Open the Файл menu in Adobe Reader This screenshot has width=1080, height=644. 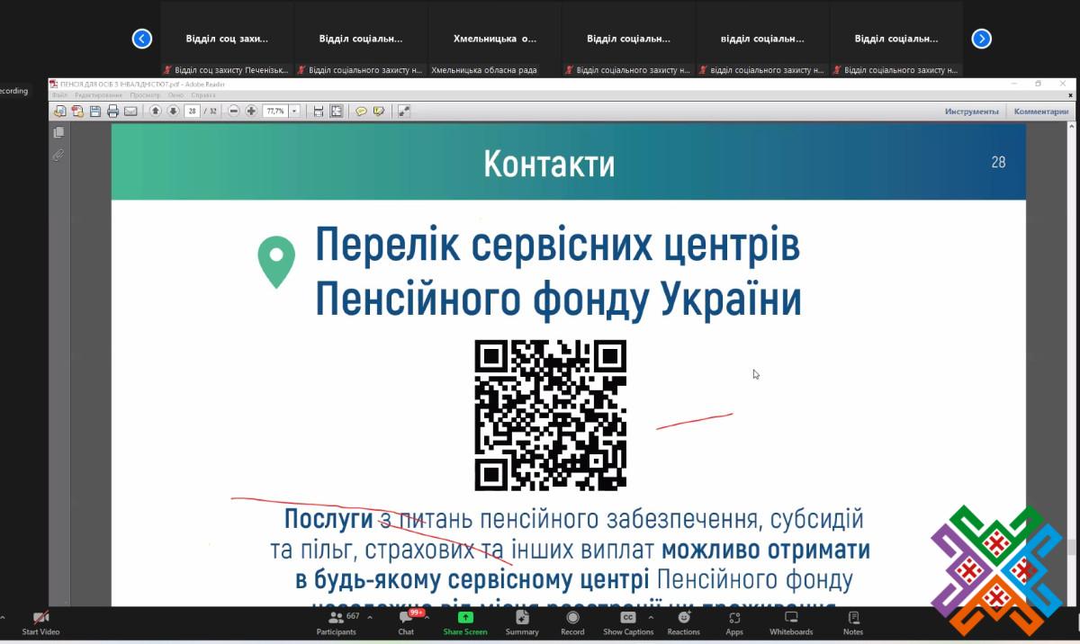click(x=59, y=94)
